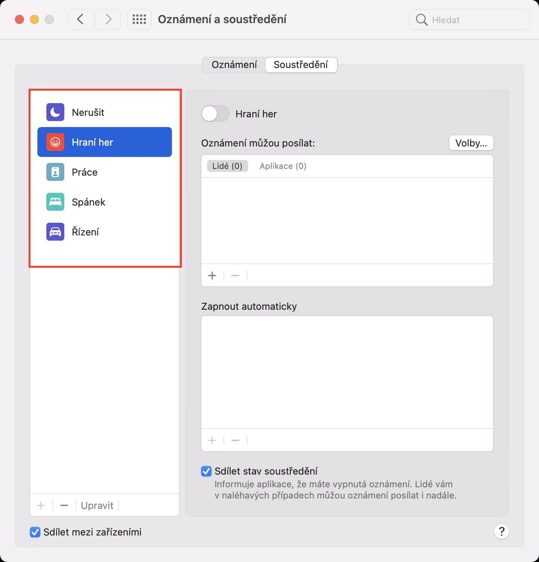Add a new focus mode with plus
The width and height of the screenshot is (539, 562).
[x=41, y=506]
